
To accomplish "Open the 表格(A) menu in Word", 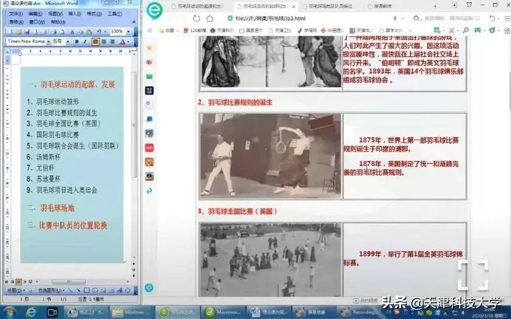I will [x=16, y=22].
